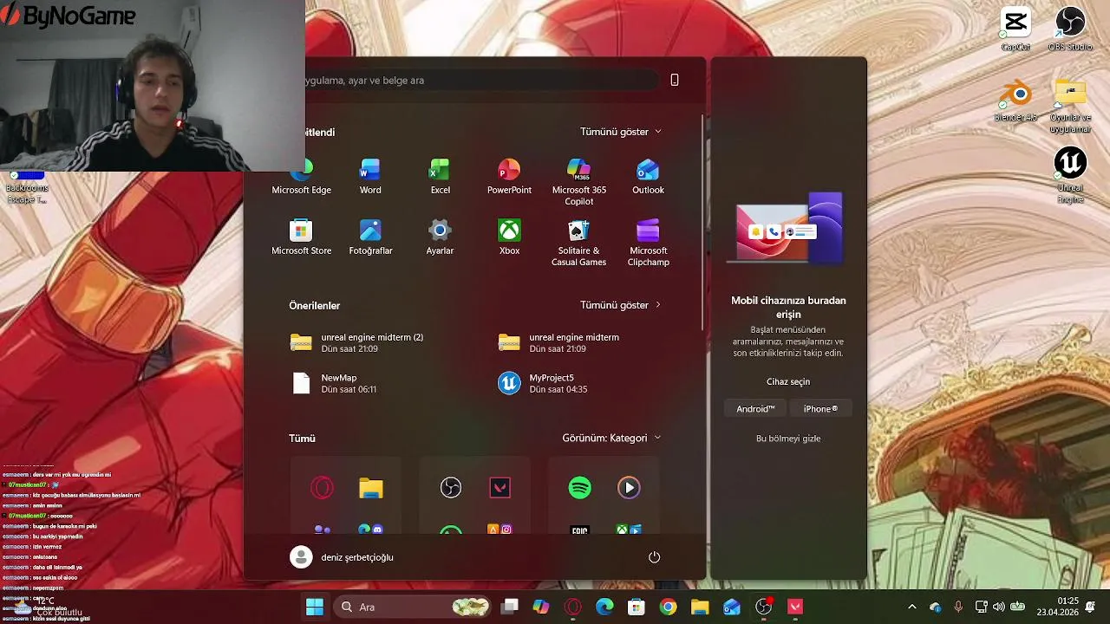The width and height of the screenshot is (1110, 624).
Task: Open the power options button
Action: tap(655, 557)
